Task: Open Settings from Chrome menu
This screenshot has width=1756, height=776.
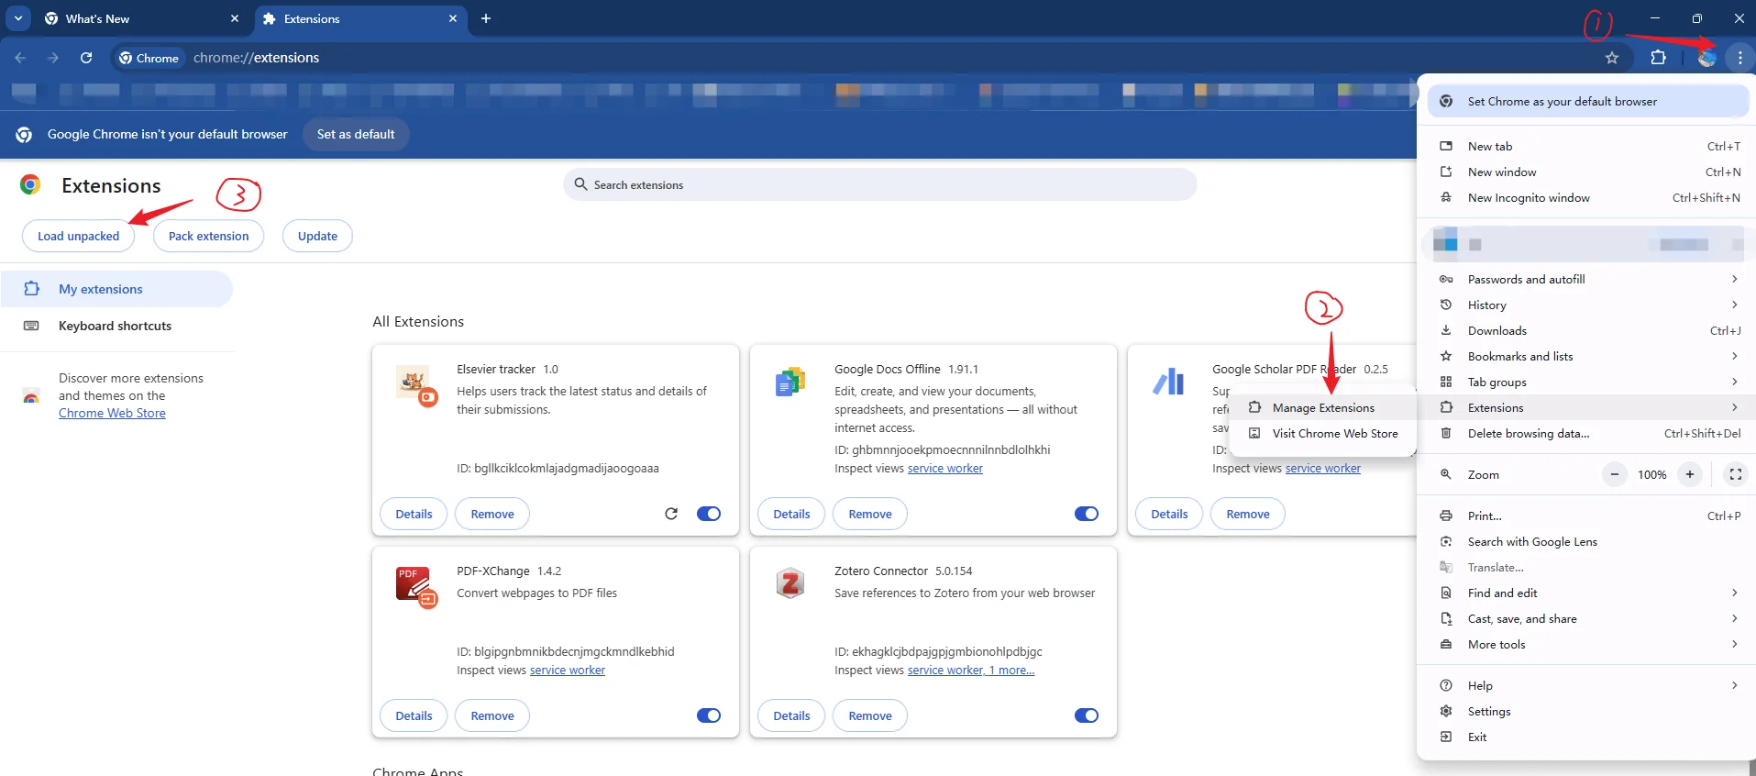Action: pos(1587,712)
